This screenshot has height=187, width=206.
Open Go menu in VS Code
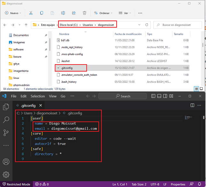pos(63,96)
